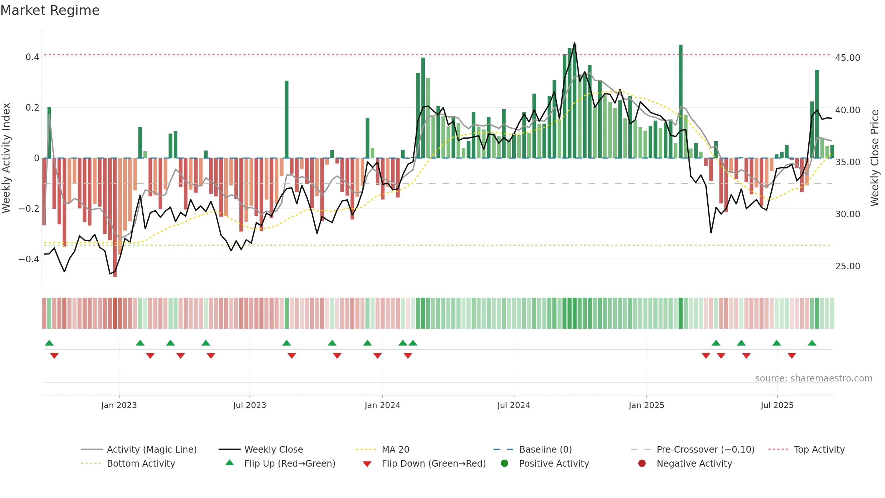Toggle the Baseline (0) legend entry
This screenshot has width=885, height=498.
(532, 449)
